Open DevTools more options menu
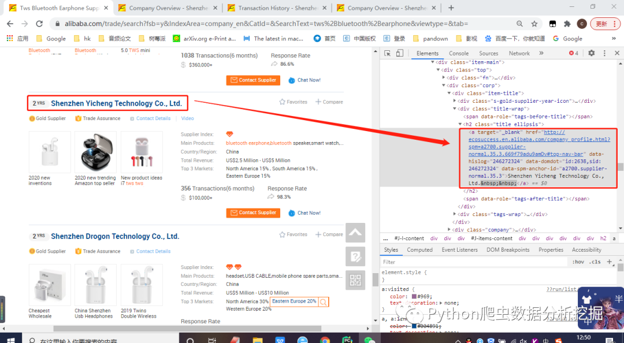This screenshot has height=343, width=624. (604, 53)
